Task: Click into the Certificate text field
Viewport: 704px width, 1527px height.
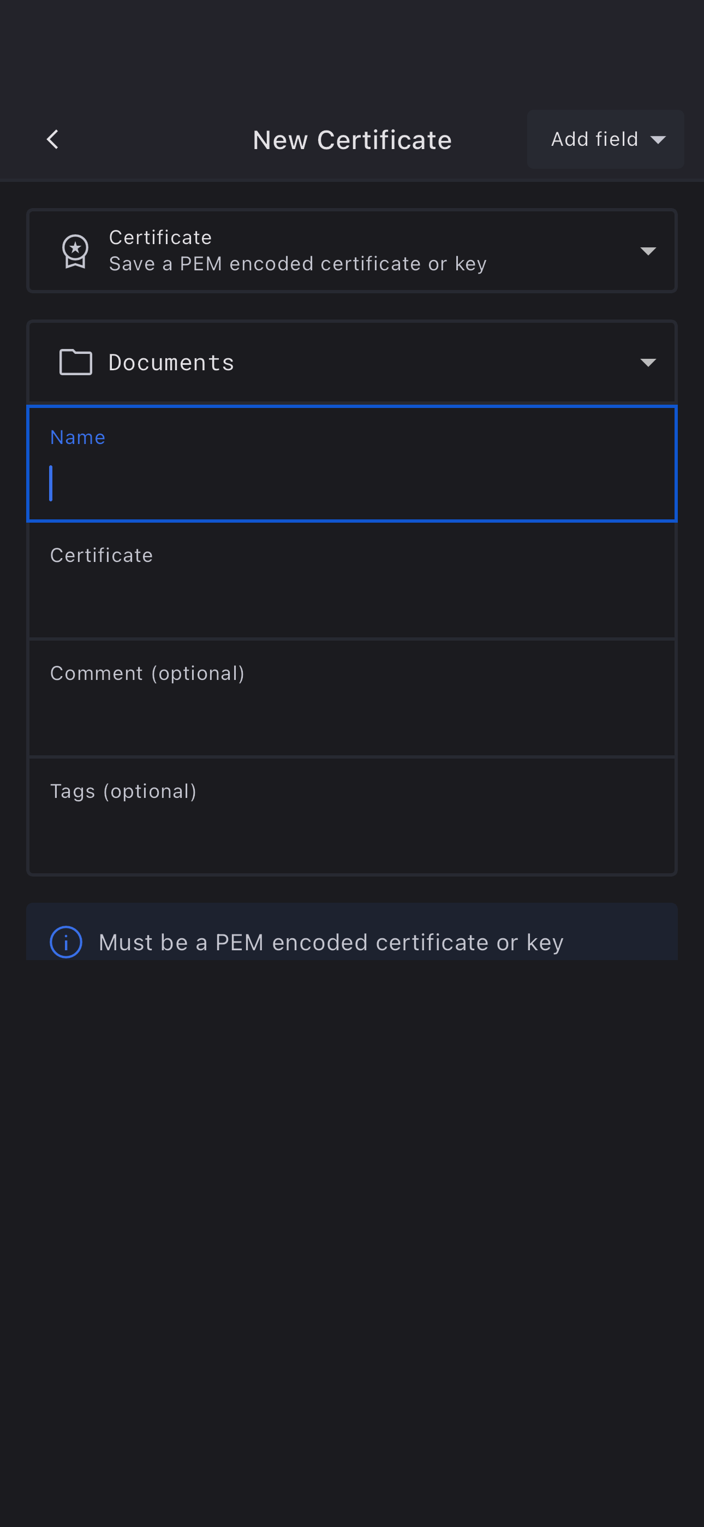Action: [x=352, y=599]
